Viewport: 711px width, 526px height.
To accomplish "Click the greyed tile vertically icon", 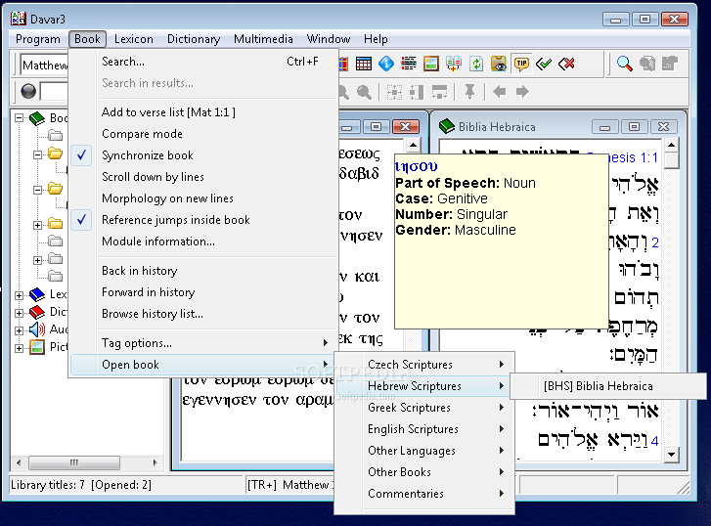I will pyautogui.click(x=417, y=92).
